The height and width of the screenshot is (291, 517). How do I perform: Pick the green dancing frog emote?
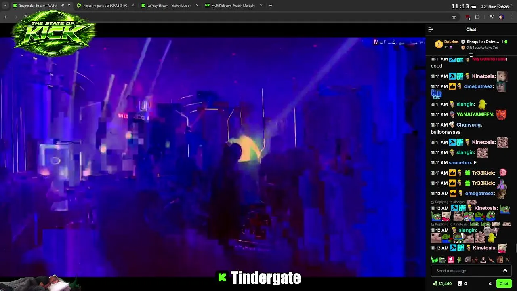(x=459, y=260)
